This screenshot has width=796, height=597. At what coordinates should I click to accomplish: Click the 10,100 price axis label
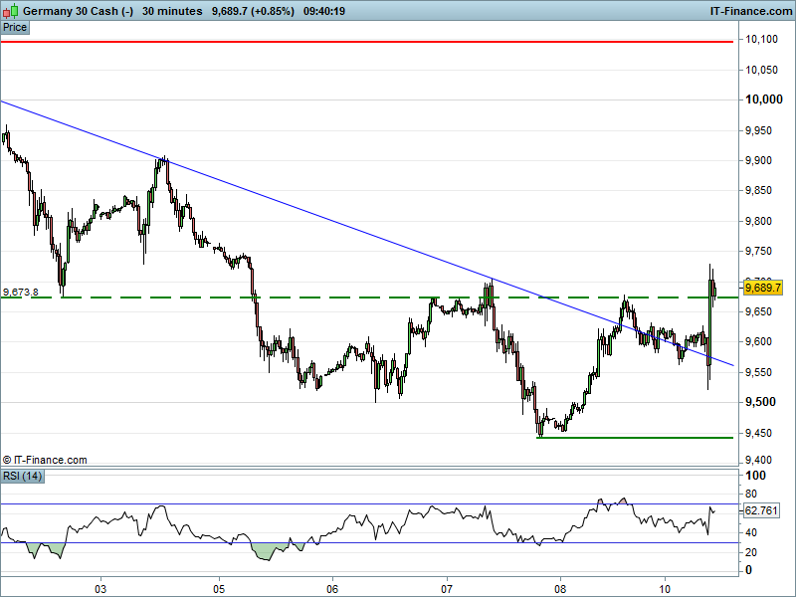[x=761, y=39]
